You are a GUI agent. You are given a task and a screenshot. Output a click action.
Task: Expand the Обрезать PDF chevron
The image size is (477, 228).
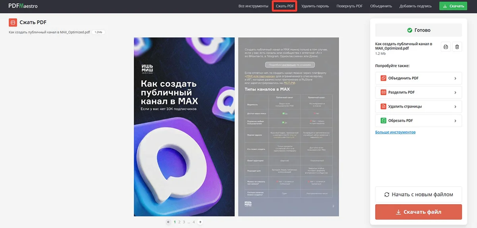[x=455, y=120]
